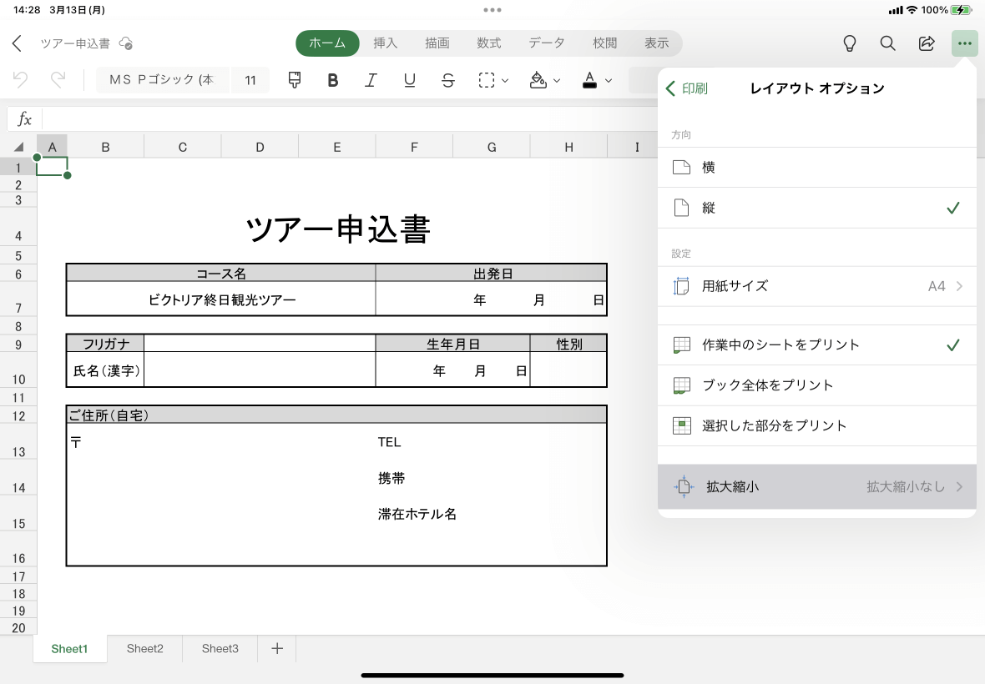Toggle italic formatting
985x684 pixels.
click(x=371, y=80)
